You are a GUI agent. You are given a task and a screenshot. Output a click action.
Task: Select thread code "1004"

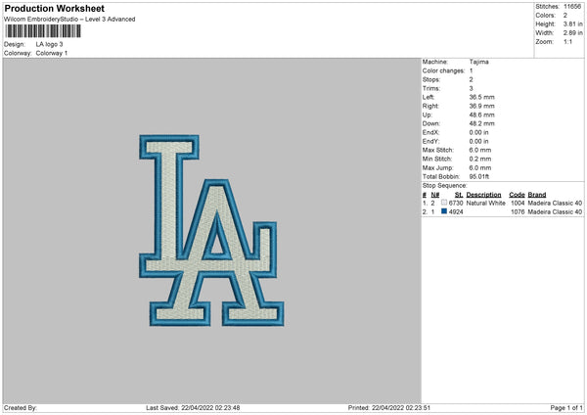click(518, 203)
